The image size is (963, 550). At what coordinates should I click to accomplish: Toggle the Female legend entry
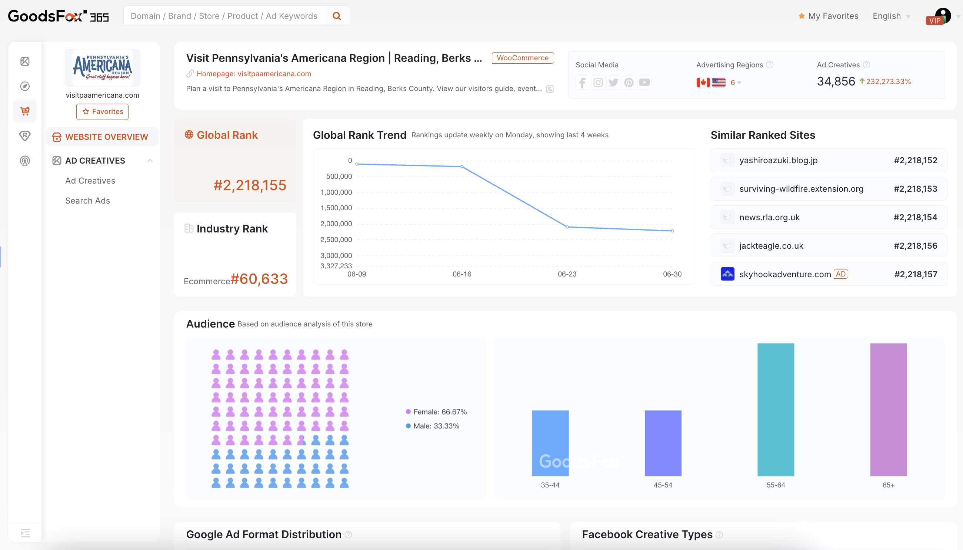pyautogui.click(x=436, y=412)
